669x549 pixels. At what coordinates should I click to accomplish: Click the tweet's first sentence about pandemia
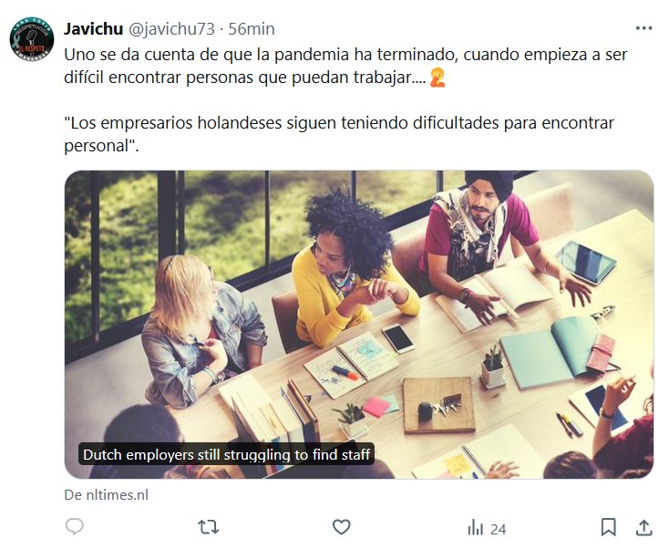345,66
